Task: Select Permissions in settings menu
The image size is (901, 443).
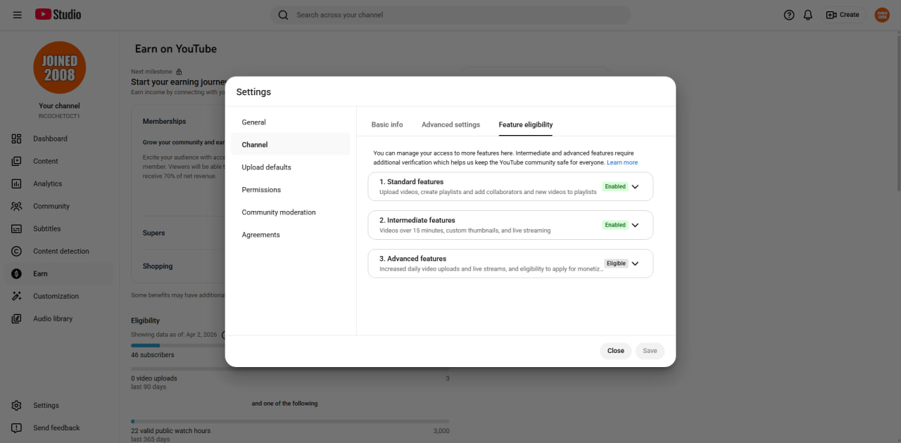Action: [x=291, y=190]
